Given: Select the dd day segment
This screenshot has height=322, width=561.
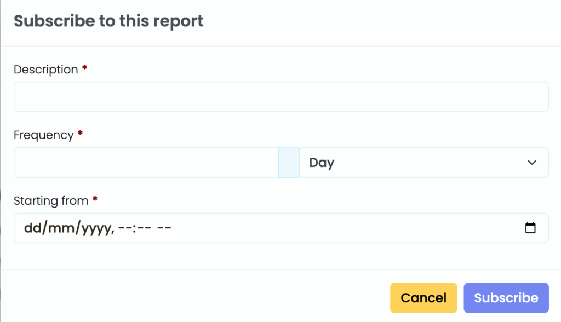Looking at the screenshot, I should (33, 228).
